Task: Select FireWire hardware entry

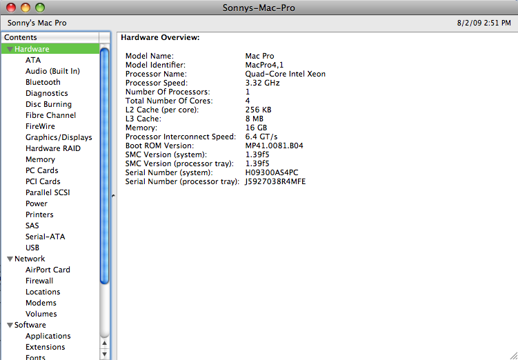Action: point(40,126)
